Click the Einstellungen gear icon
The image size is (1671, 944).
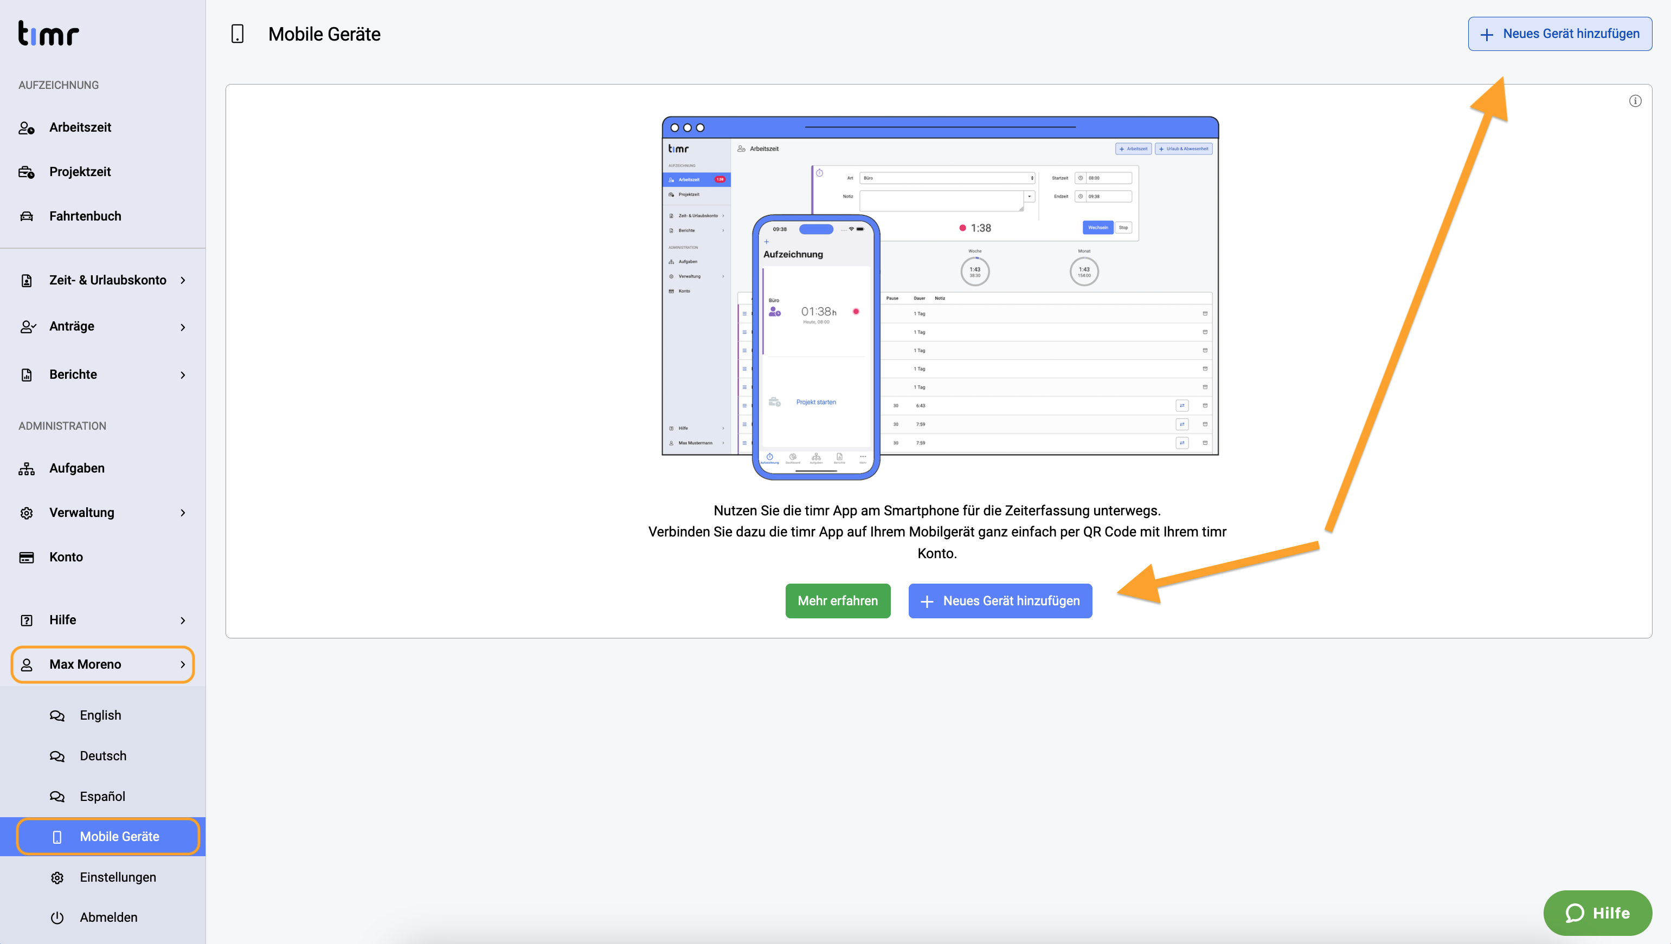point(57,877)
